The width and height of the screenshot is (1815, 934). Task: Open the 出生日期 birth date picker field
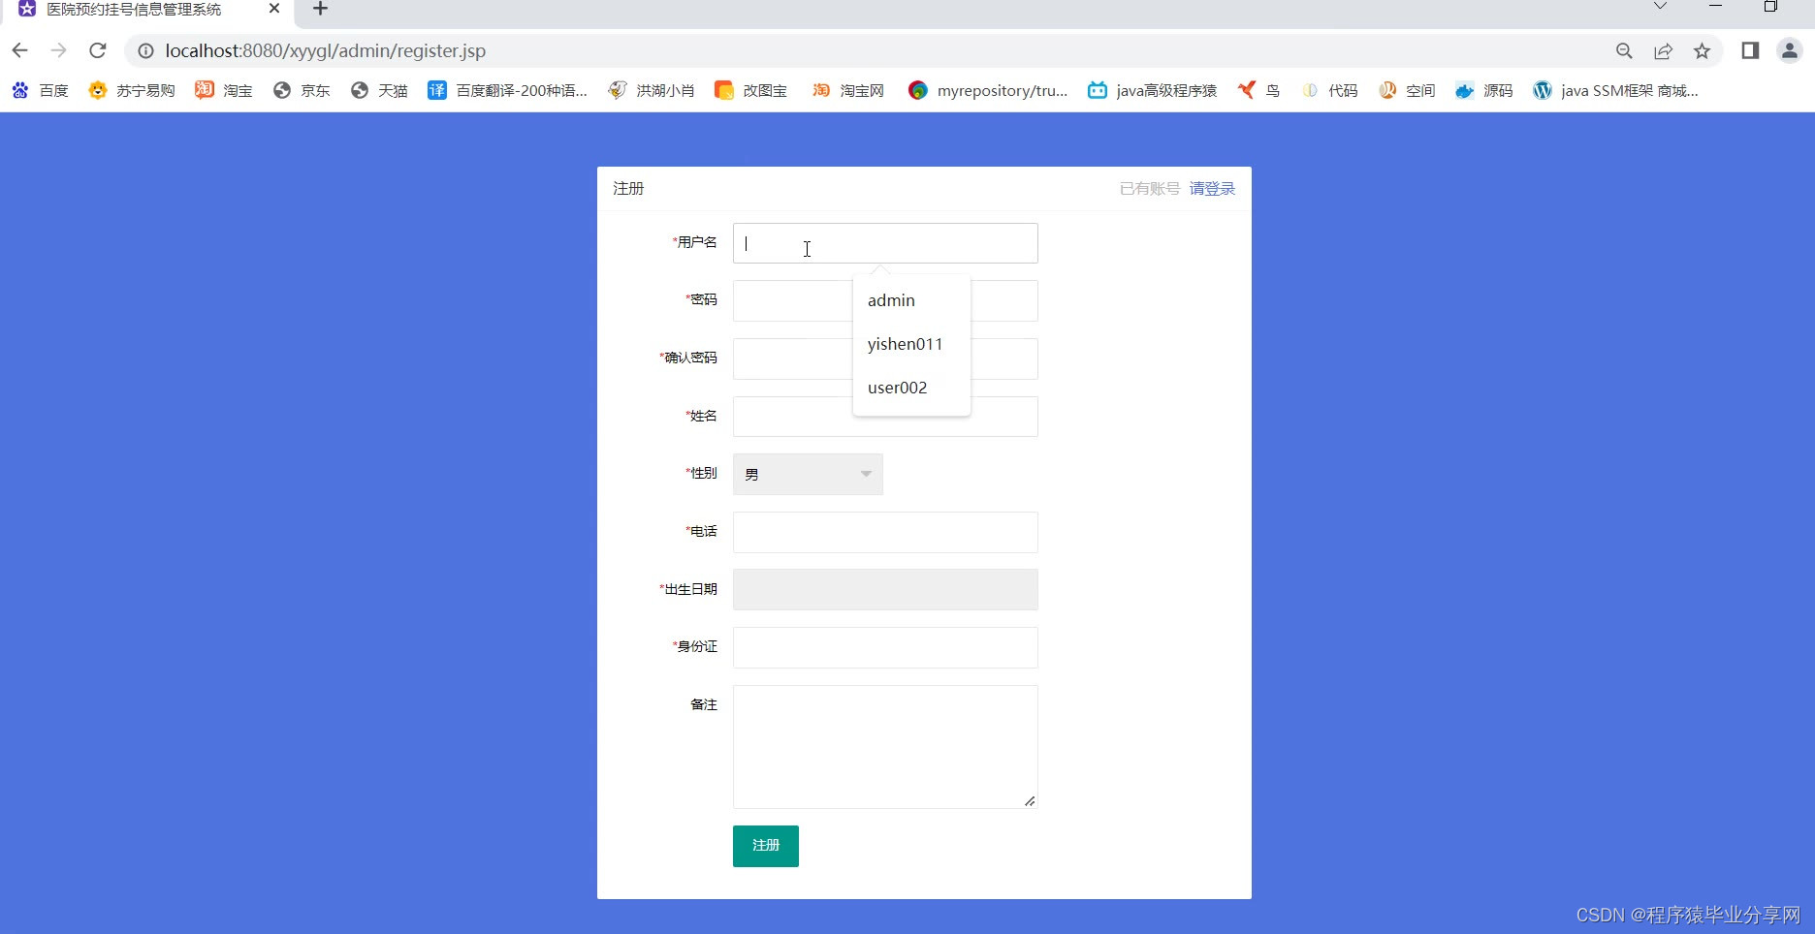(885, 589)
